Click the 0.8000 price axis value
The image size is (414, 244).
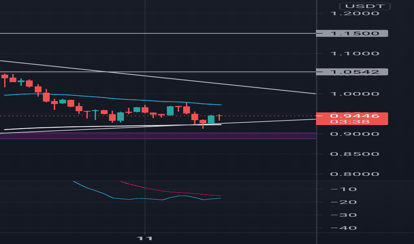[354, 174]
